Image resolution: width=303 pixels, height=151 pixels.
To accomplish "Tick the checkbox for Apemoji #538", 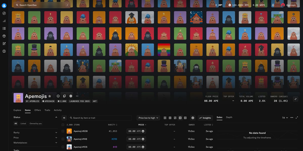I will point(63,131).
